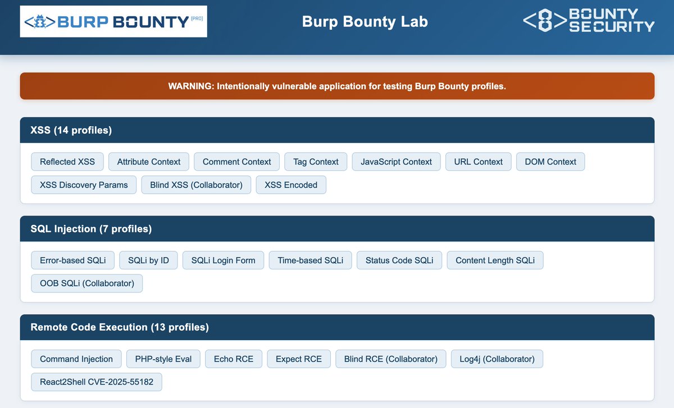Open the Attribute Context test
This screenshot has width=674, height=408.
(x=148, y=161)
